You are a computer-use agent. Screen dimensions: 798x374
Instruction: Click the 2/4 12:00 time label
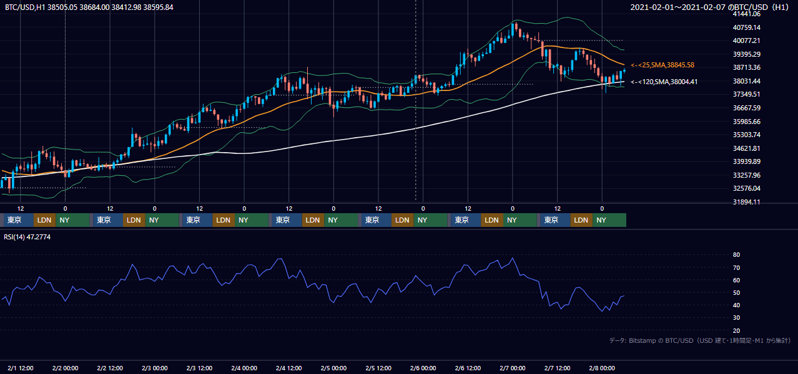289,368
